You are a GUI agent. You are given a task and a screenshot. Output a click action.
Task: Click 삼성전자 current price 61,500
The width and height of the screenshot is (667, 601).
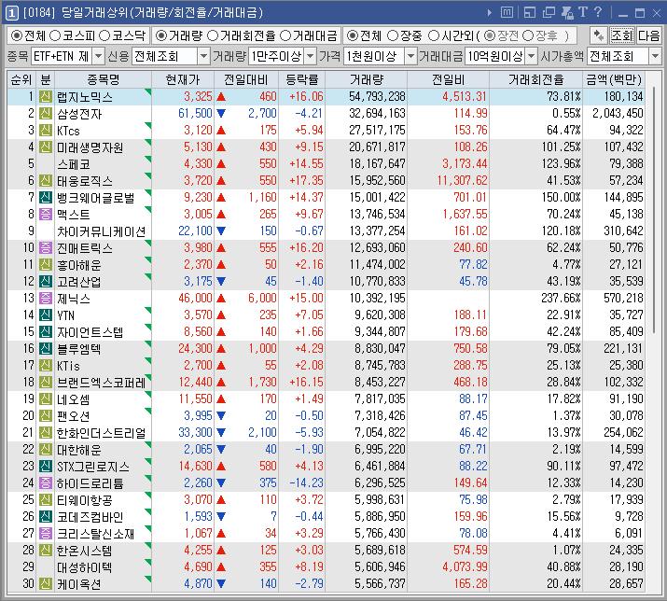195,114
